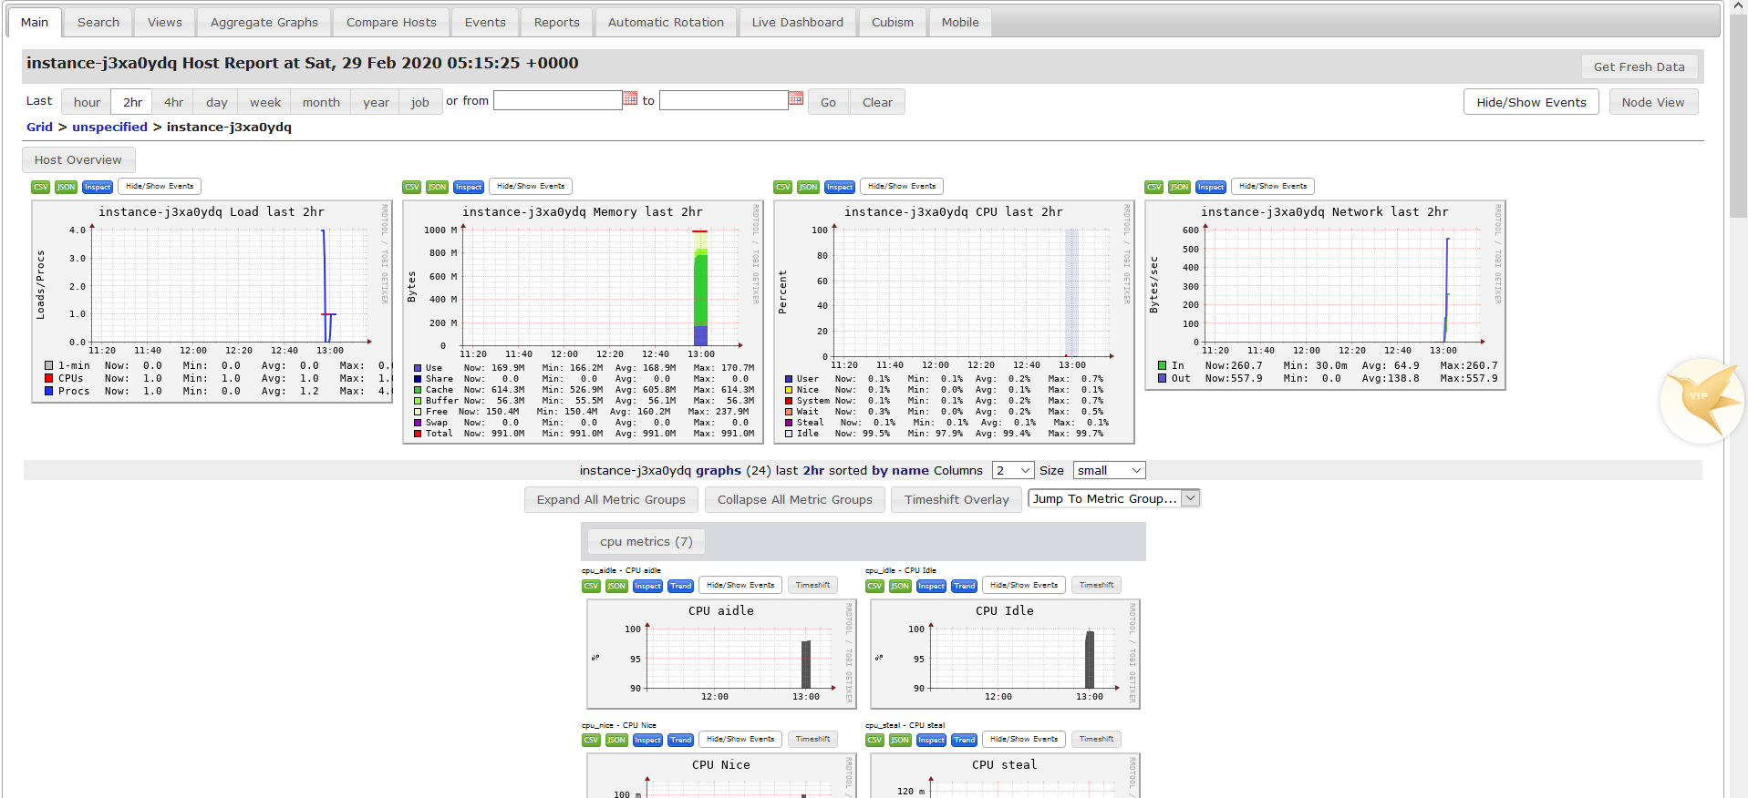
Task: Export the Memory graph as CSV
Action: [x=411, y=187]
